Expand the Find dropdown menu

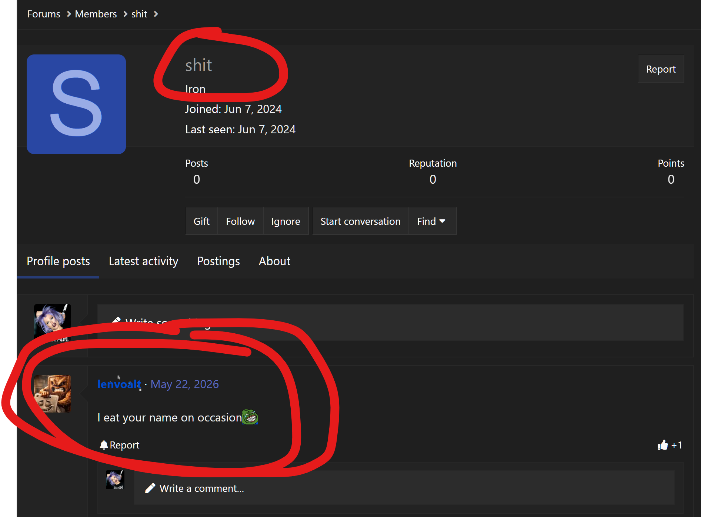coord(432,221)
